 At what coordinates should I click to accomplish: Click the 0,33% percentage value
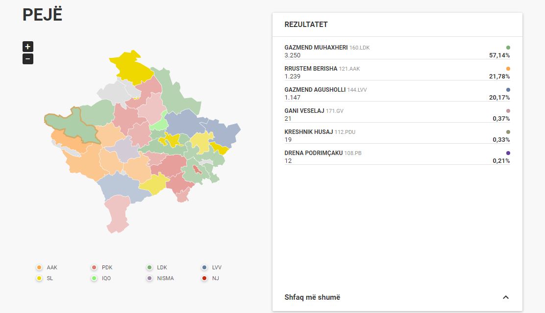pos(501,140)
